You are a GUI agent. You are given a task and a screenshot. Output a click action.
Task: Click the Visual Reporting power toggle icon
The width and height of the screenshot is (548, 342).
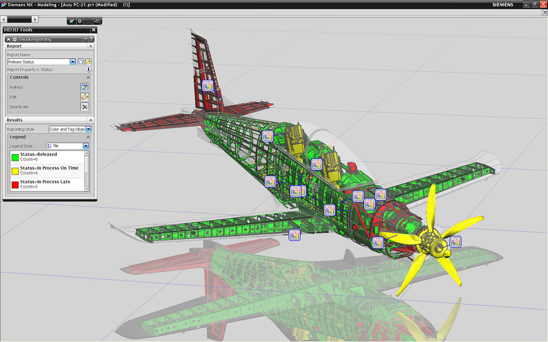point(15,39)
